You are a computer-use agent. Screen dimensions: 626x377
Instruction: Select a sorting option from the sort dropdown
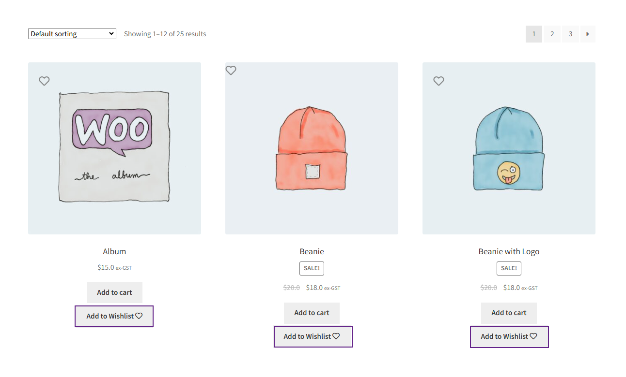click(72, 33)
